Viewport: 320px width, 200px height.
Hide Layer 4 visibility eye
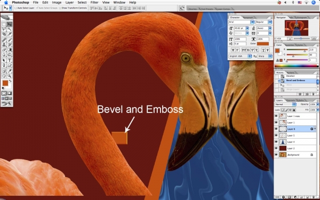tap(276, 142)
